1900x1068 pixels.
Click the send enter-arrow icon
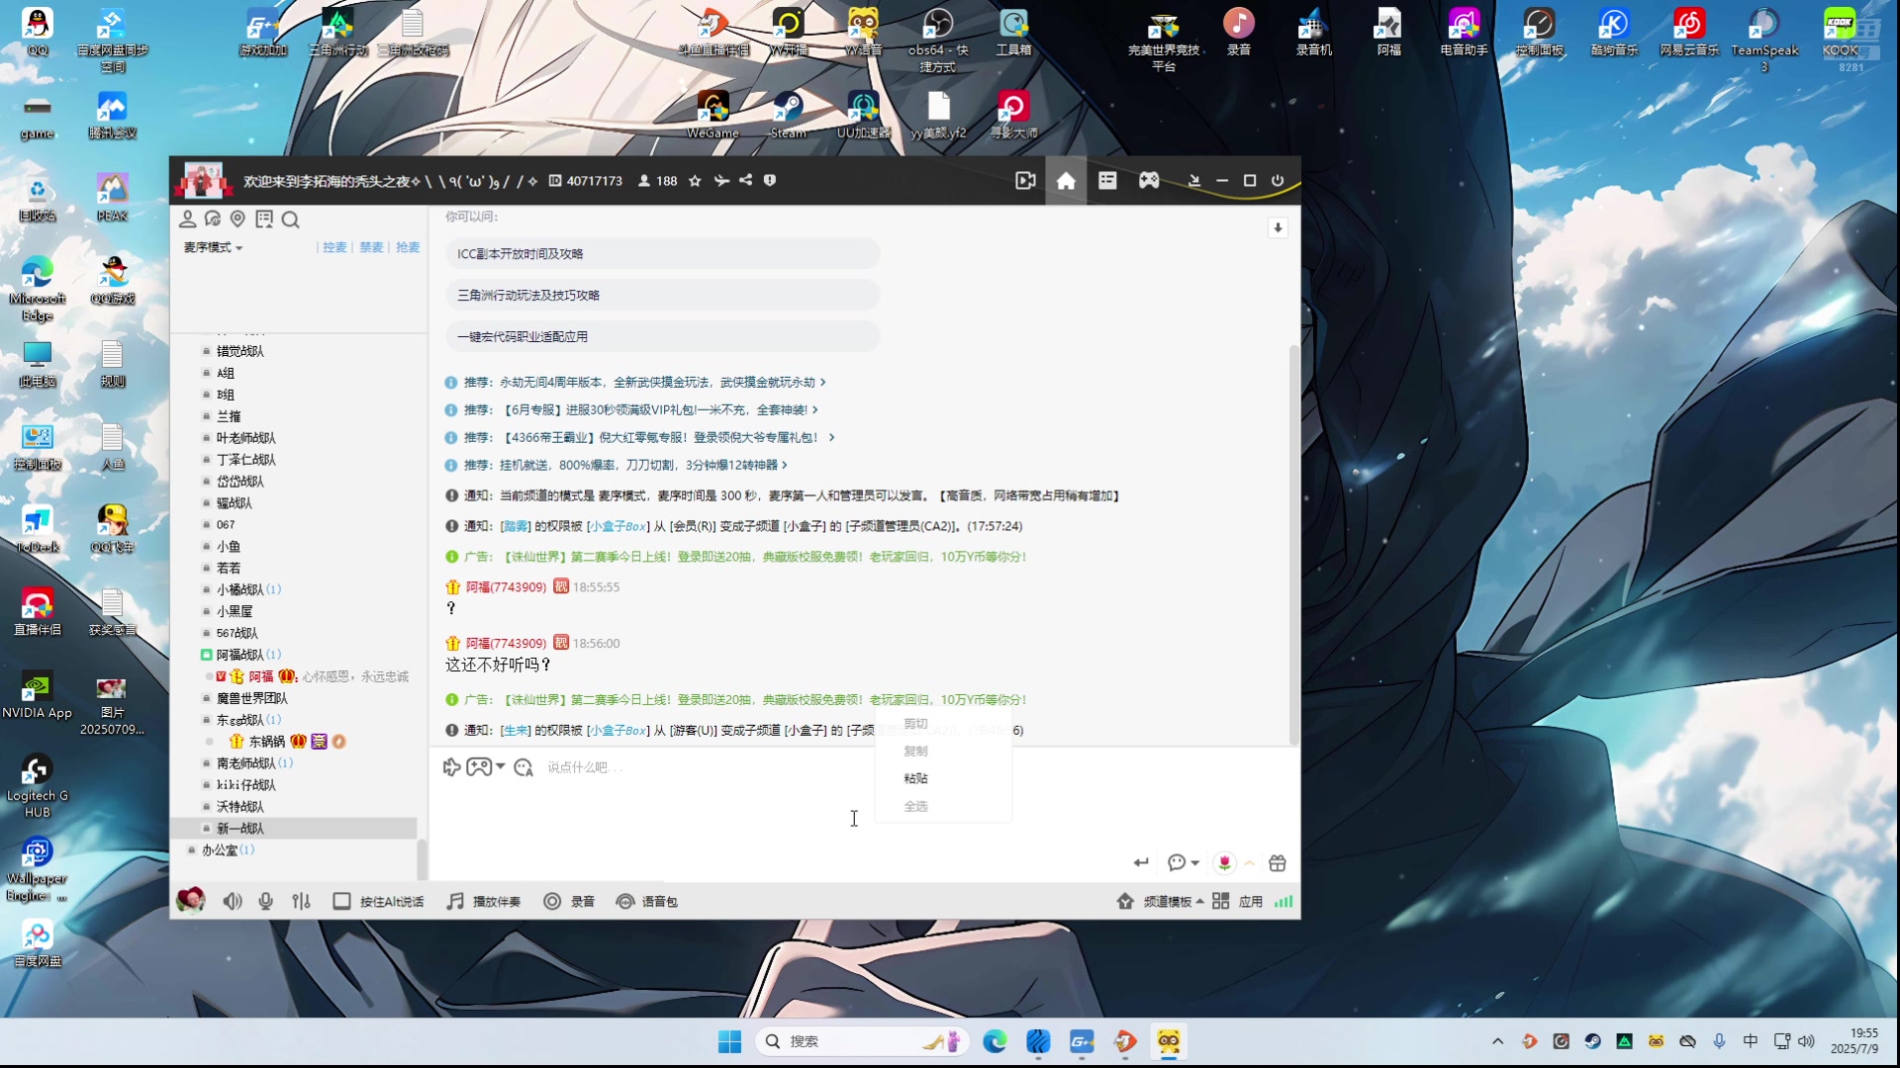(x=1141, y=863)
